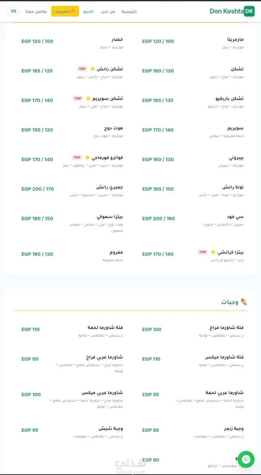
Task: Click star icon beside كواترو فورماجي
Action: pos(87,157)
